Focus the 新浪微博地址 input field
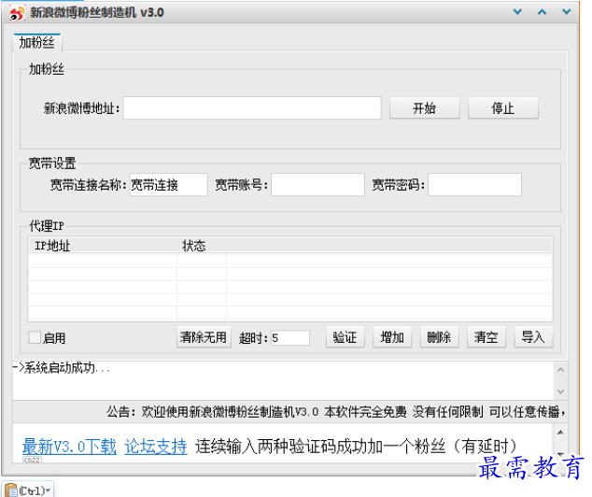This screenshot has height=497, width=592. [252, 108]
